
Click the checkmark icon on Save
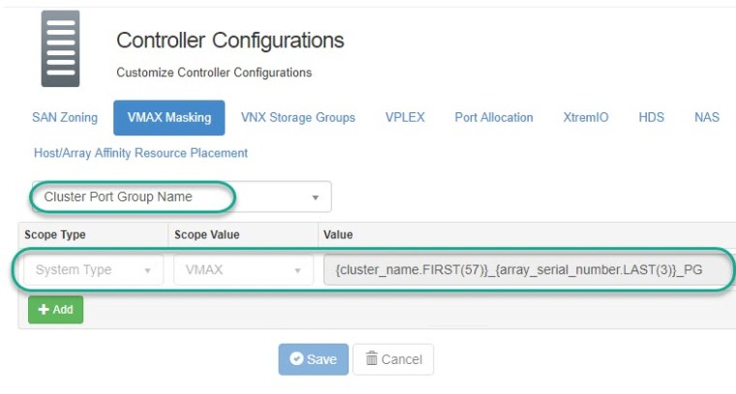296,359
